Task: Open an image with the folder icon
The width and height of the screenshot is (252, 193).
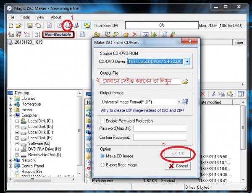Action: (18, 25)
